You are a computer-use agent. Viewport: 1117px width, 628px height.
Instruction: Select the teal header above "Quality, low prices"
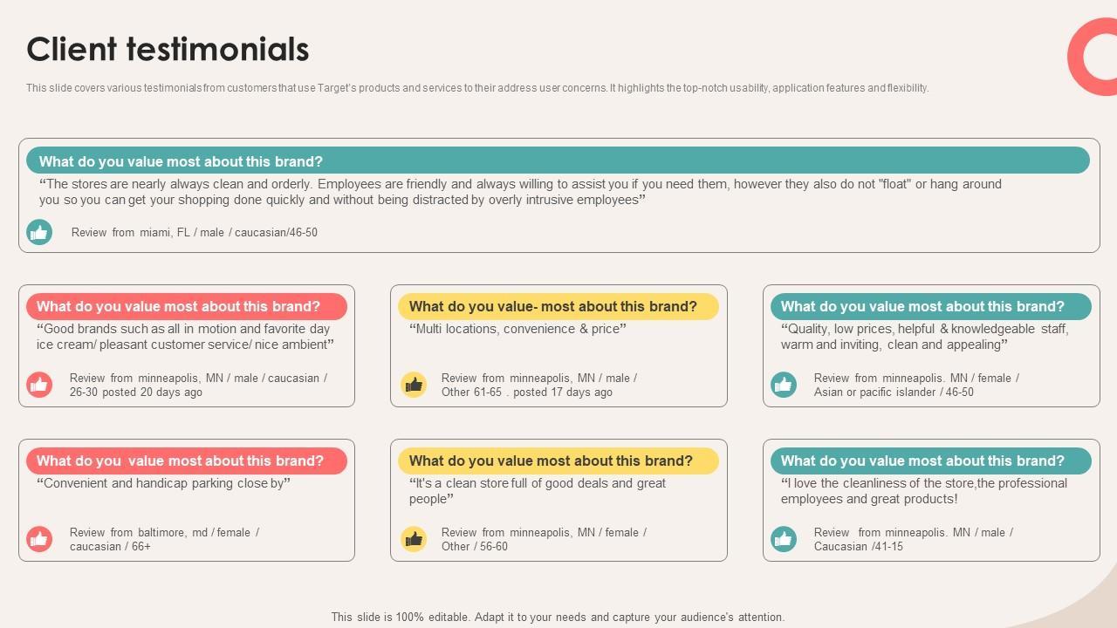(930, 306)
